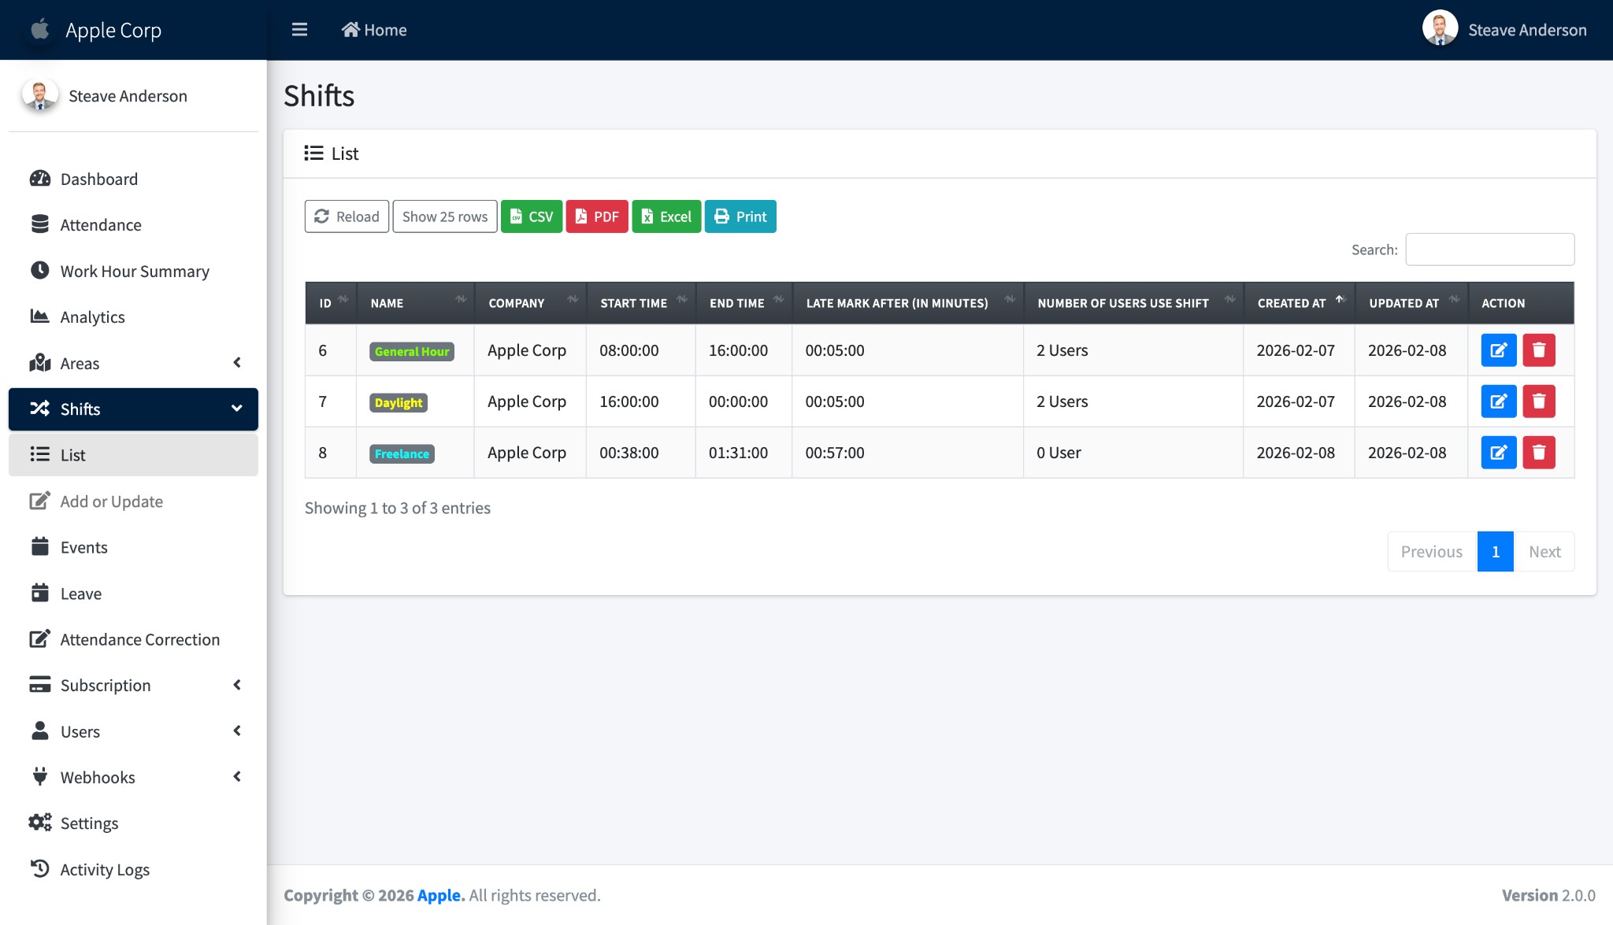
Task: Select Add or Update menu item
Action: click(x=112, y=501)
